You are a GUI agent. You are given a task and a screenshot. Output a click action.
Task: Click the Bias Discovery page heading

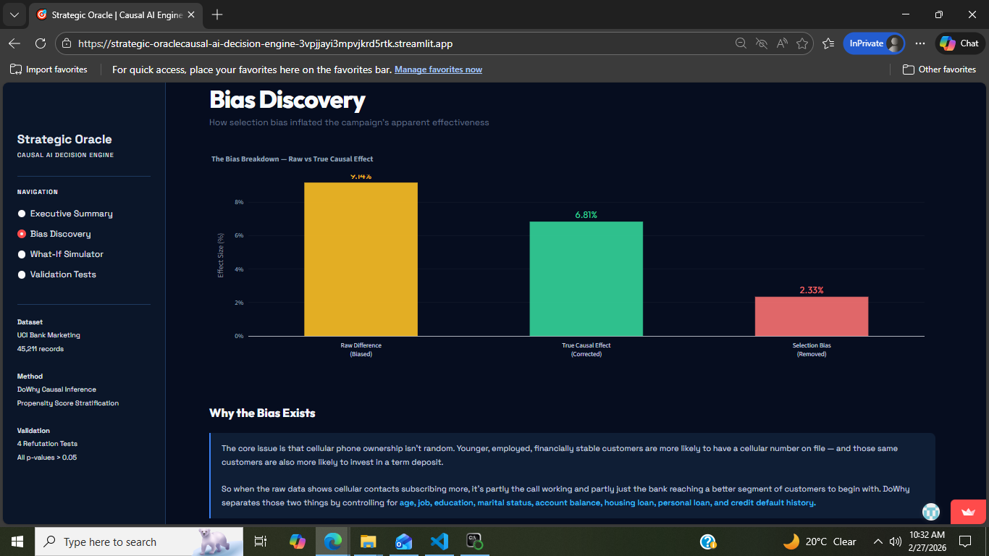(287, 100)
